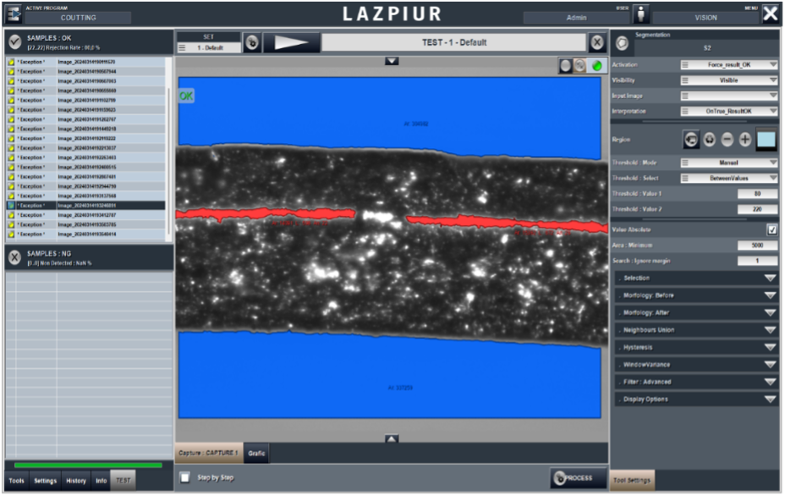Open the Input Image dropdown

point(729,96)
